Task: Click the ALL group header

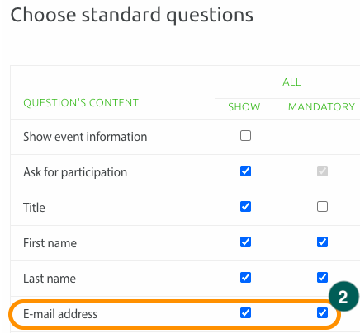Action: [x=291, y=82]
